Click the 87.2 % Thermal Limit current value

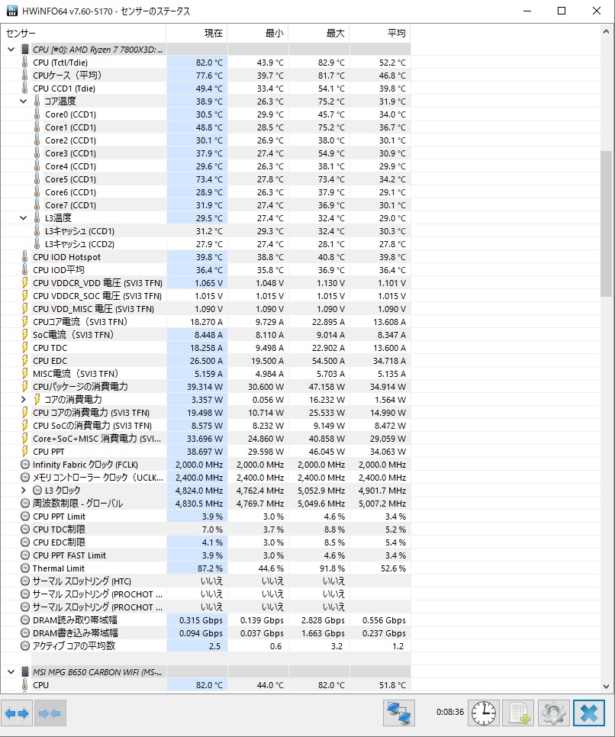pyautogui.click(x=210, y=568)
